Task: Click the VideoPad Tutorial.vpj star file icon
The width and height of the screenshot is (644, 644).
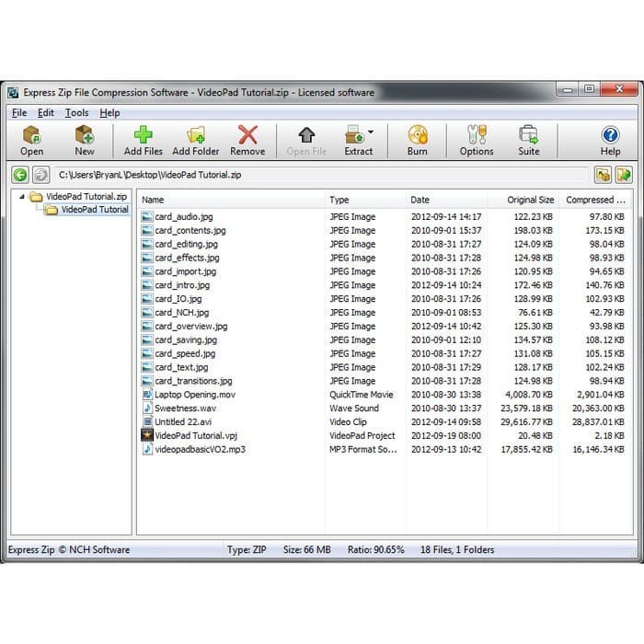Action: coord(147,435)
